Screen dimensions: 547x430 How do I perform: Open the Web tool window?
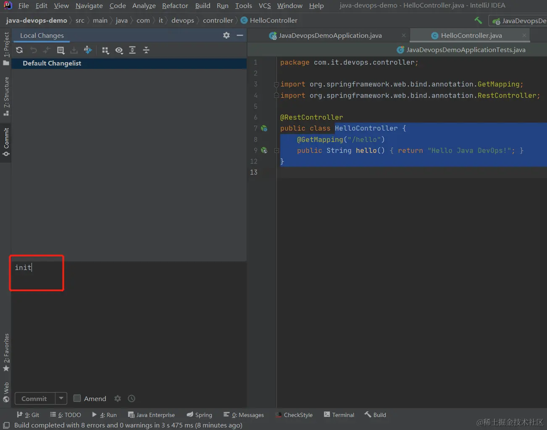click(x=6, y=392)
